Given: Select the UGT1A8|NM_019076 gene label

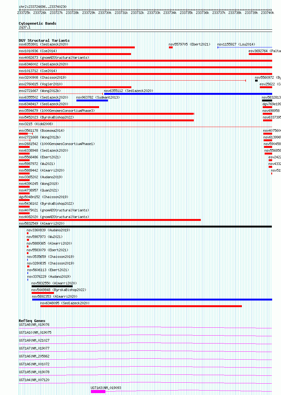Looking at the screenshot, I should tap(34, 325).
